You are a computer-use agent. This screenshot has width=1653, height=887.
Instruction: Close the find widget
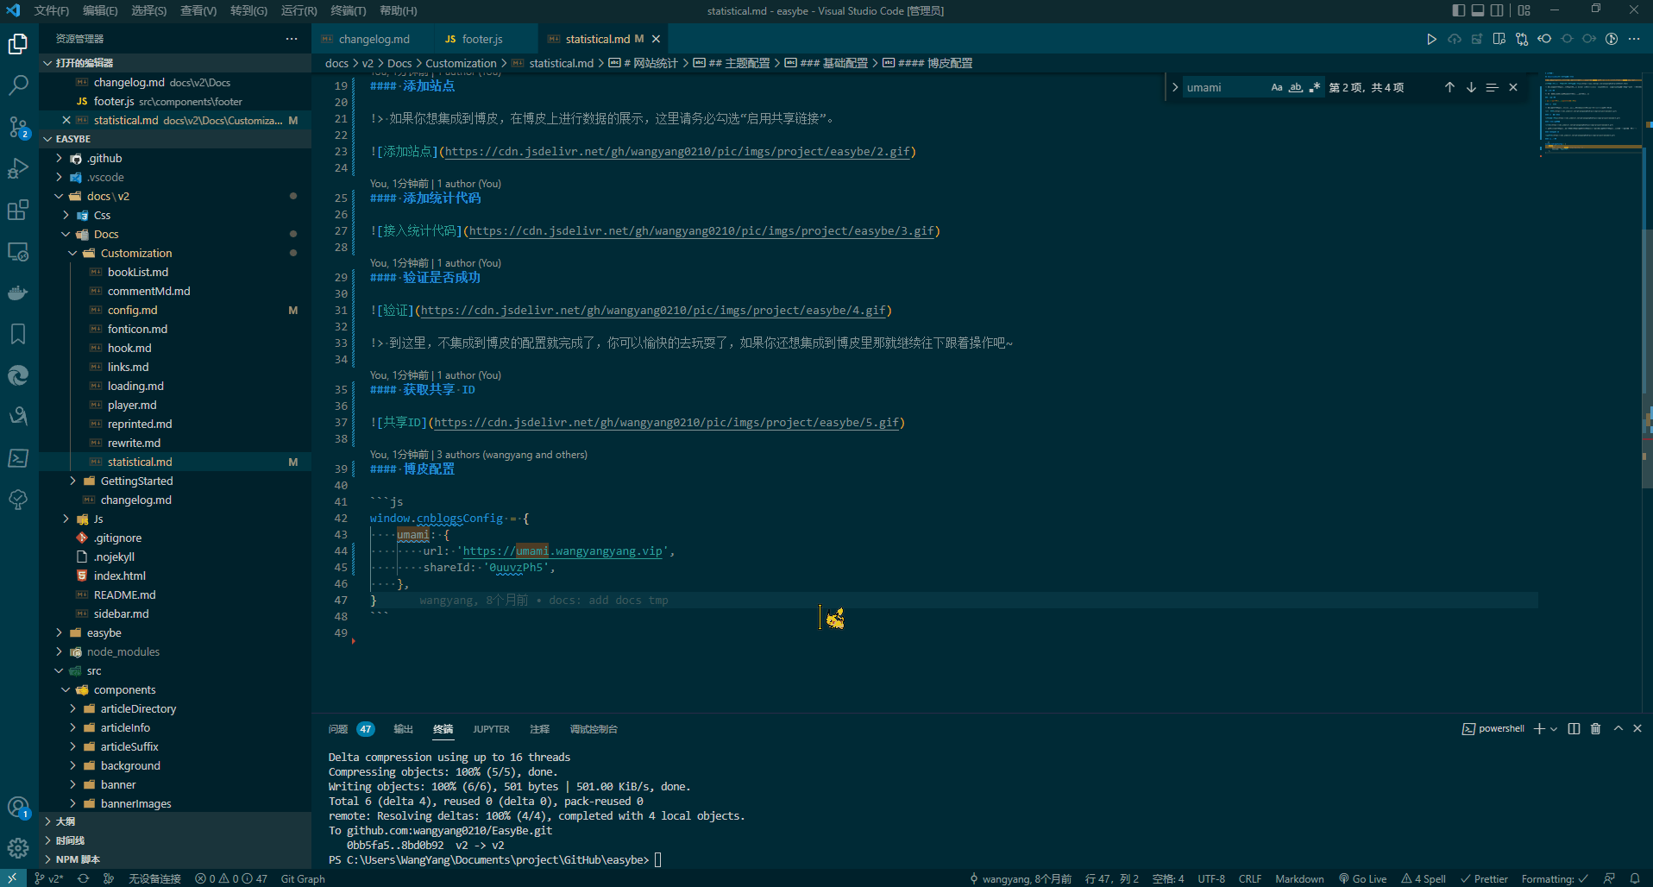pyautogui.click(x=1513, y=87)
